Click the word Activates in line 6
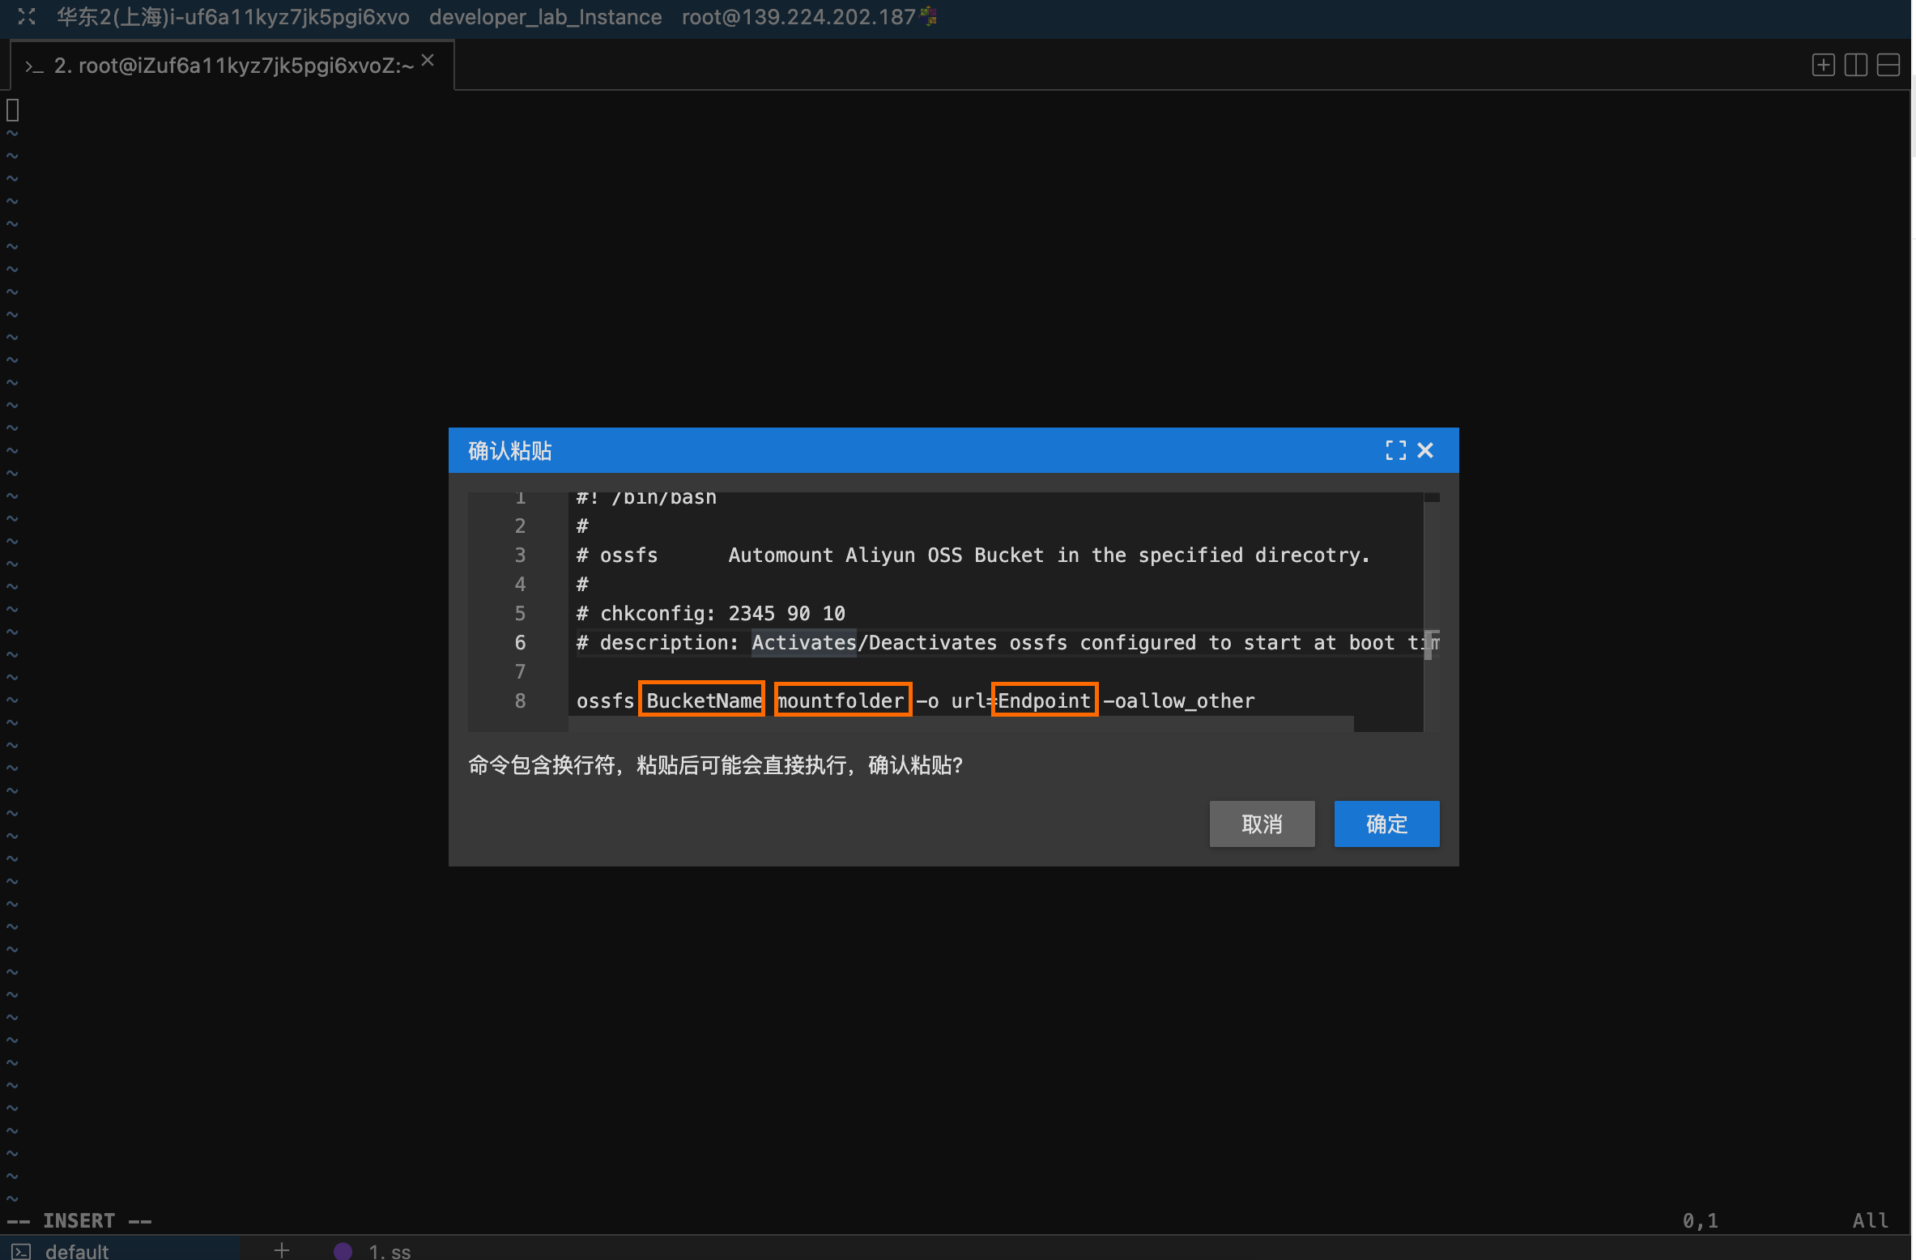Image resolution: width=1916 pixels, height=1260 pixels. coord(803,642)
